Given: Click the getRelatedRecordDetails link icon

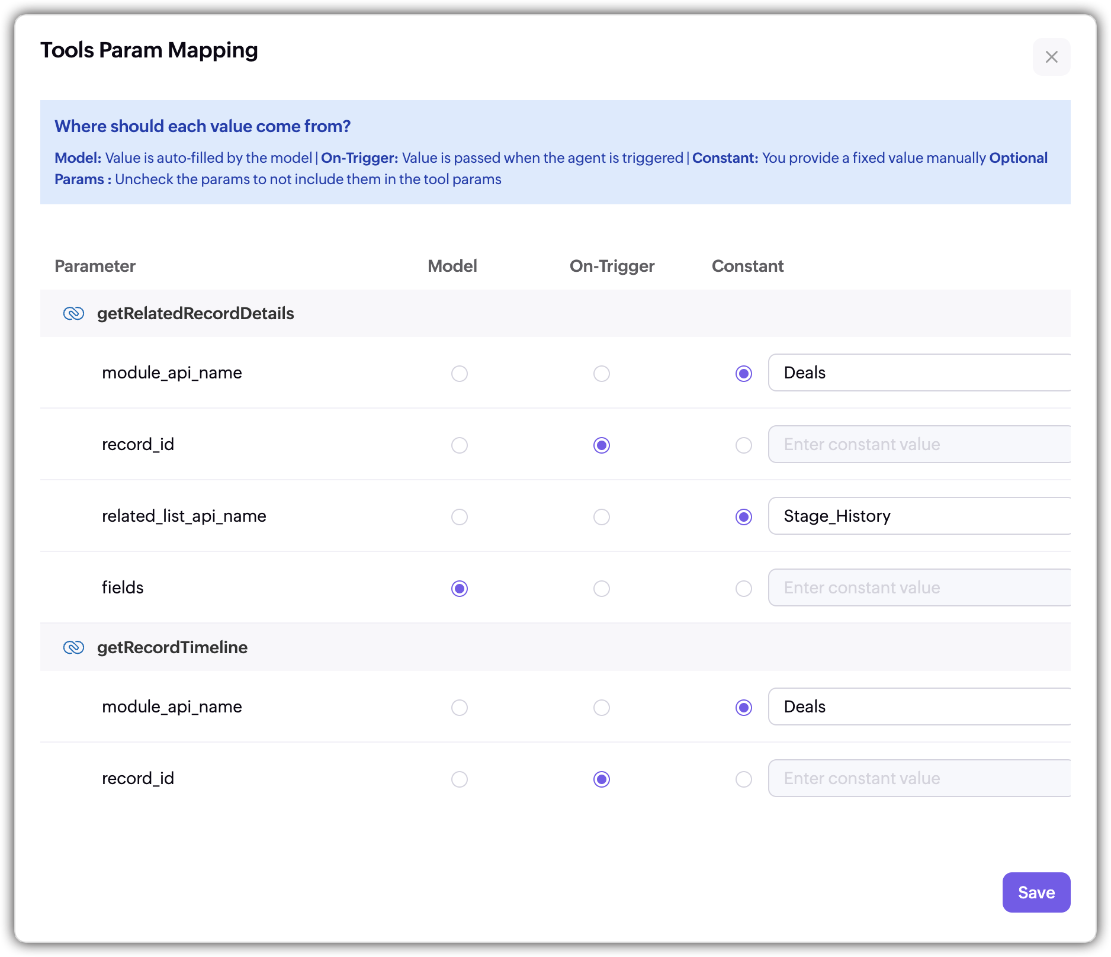Looking at the screenshot, I should pyautogui.click(x=73, y=313).
